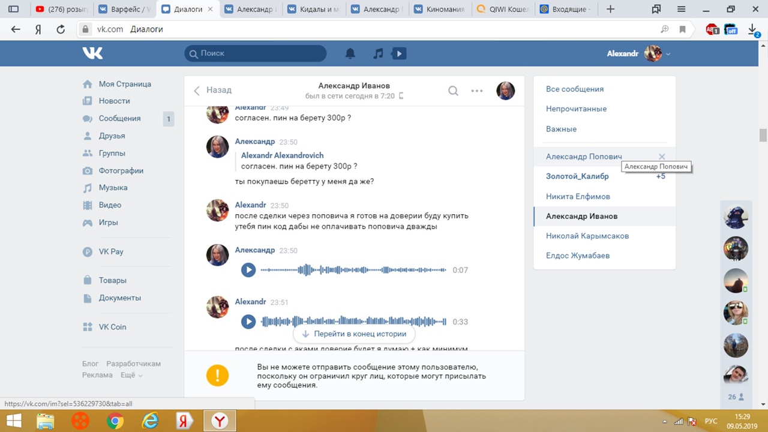
Task: Expand the Alexandr profile dropdown menu
Action: click(668, 54)
